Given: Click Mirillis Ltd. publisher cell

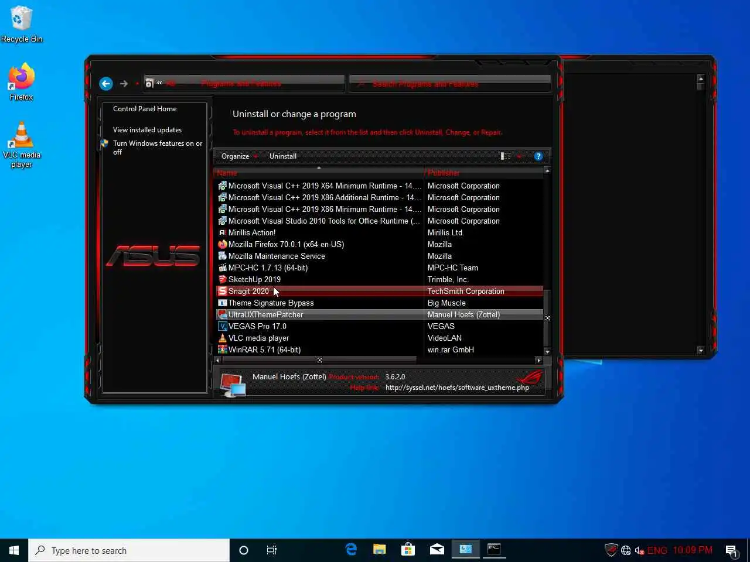Looking at the screenshot, I should [445, 232].
